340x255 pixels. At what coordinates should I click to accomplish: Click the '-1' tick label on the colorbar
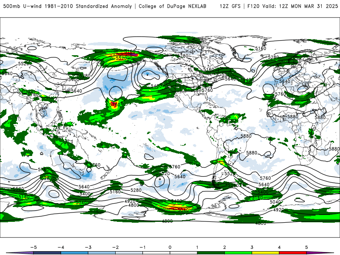click(143, 247)
